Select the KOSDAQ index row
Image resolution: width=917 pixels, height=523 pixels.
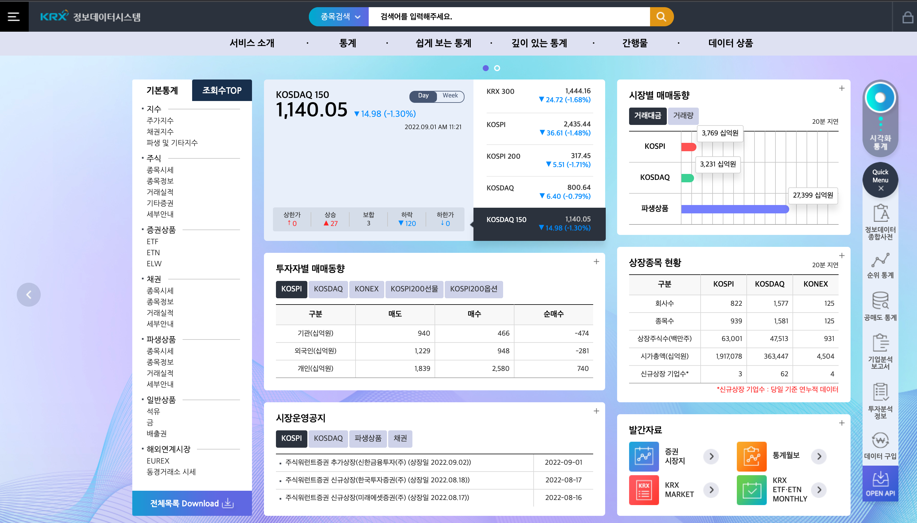539,192
